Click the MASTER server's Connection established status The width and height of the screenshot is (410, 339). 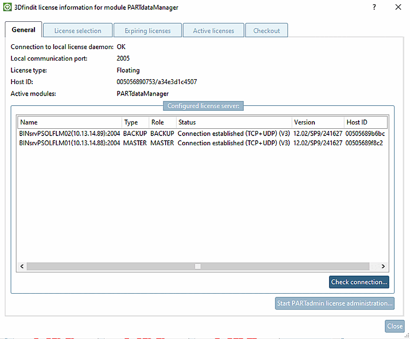click(234, 143)
